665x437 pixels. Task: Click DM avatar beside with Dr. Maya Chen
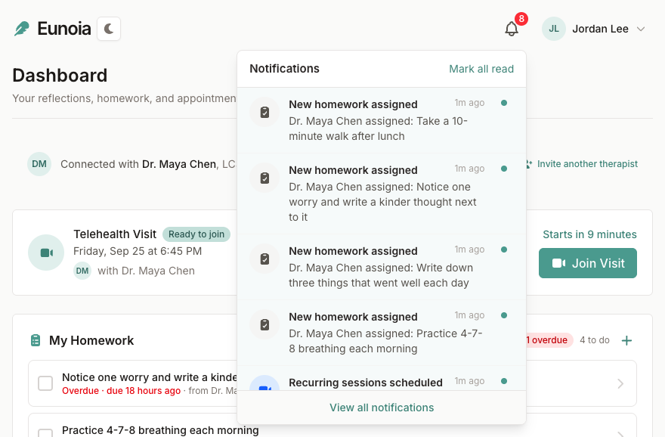pos(82,271)
